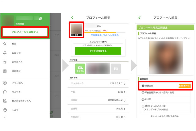Select 検索 menu entry
Screen dimensions: 196x131
tap(14, 44)
